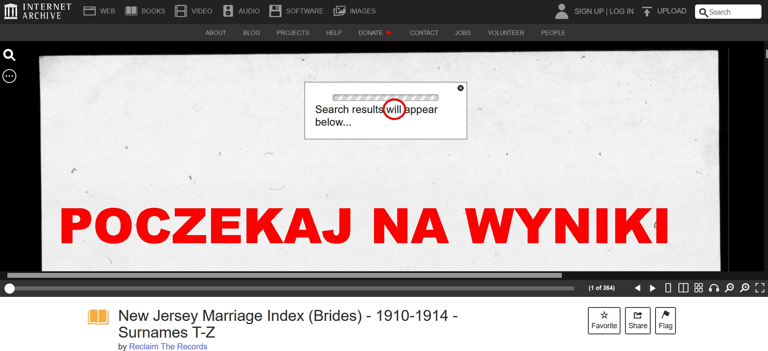Click the page counter "(1 of 364)"

pyautogui.click(x=602, y=288)
